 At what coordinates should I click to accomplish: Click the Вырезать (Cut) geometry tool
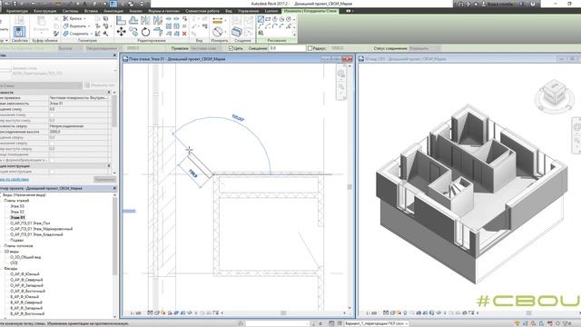pos(74,26)
